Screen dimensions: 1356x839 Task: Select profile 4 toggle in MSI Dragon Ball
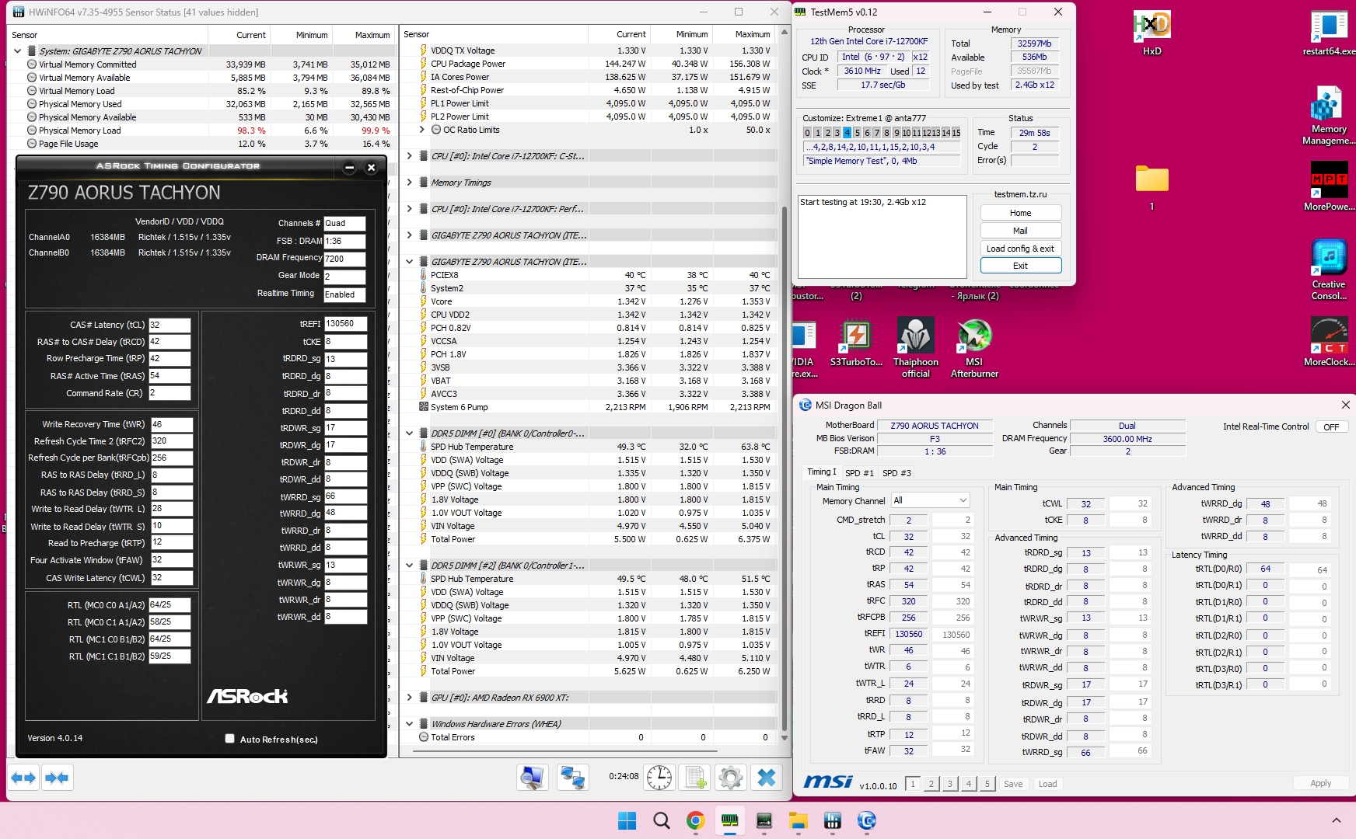click(x=968, y=784)
